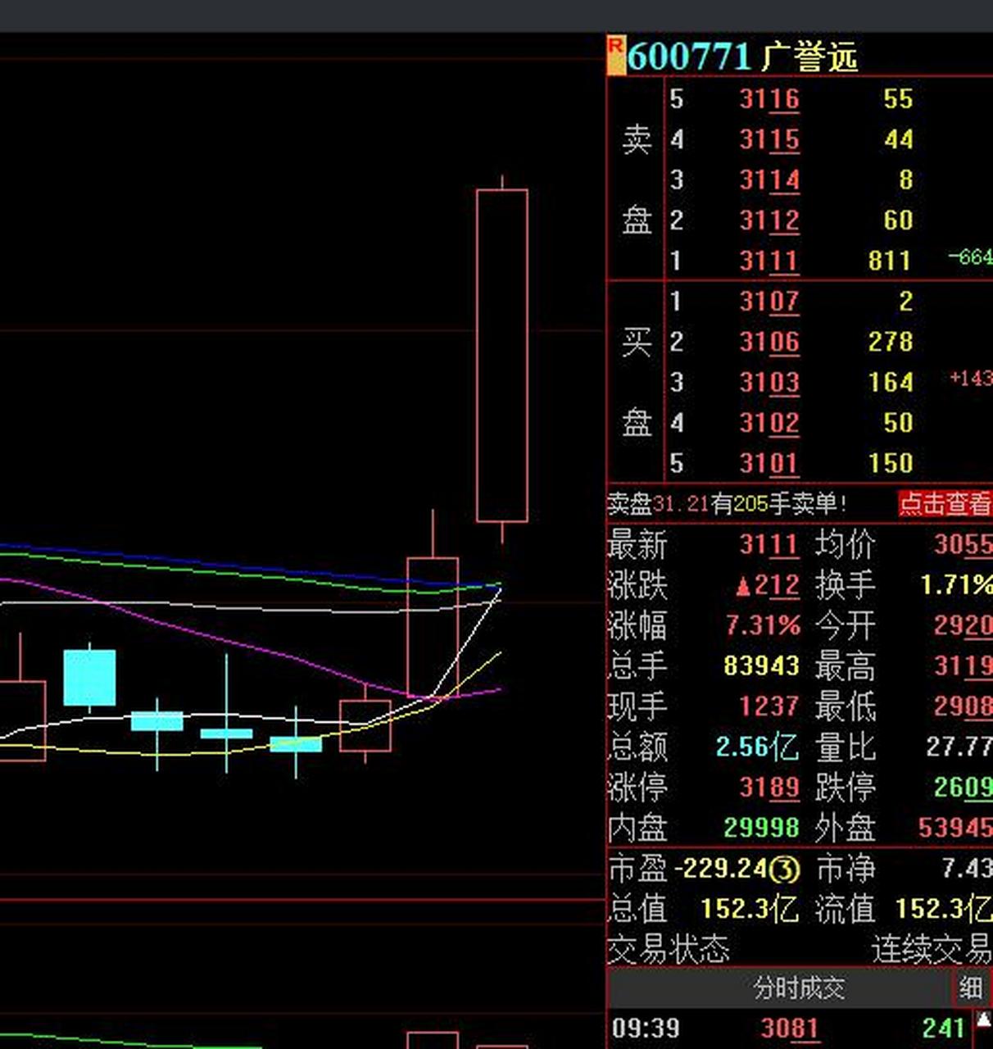This screenshot has height=1049, width=993.
Task: Select buy level 1 price 3107
Action: (x=769, y=302)
